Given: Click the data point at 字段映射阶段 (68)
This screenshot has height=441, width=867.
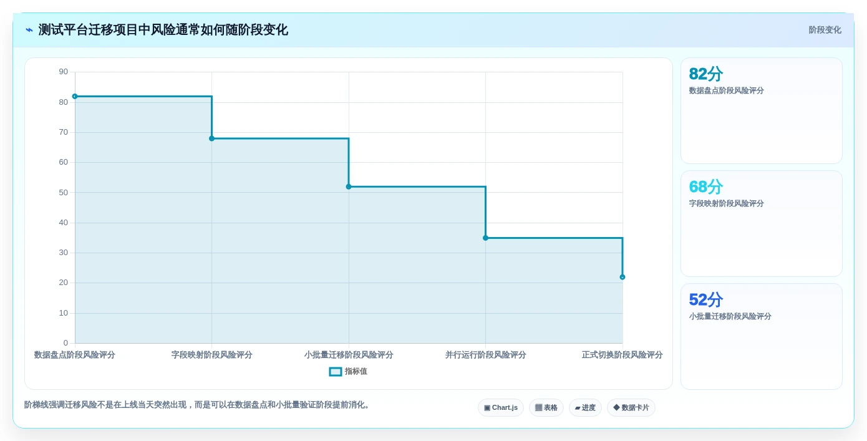Looking at the screenshot, I should coord(211,138).
